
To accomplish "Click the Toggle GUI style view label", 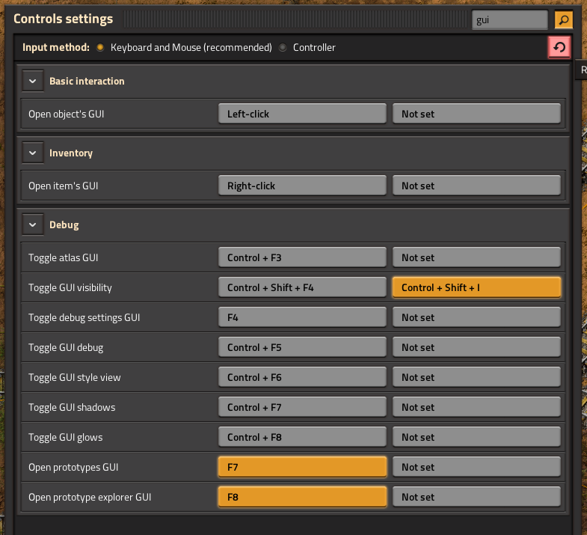I will pyautogui.click(x=75, y=378).
